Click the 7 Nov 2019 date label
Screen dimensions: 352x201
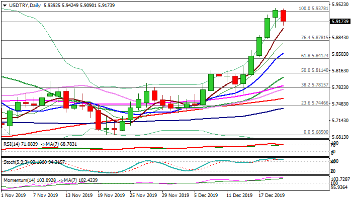coord(45,195)
